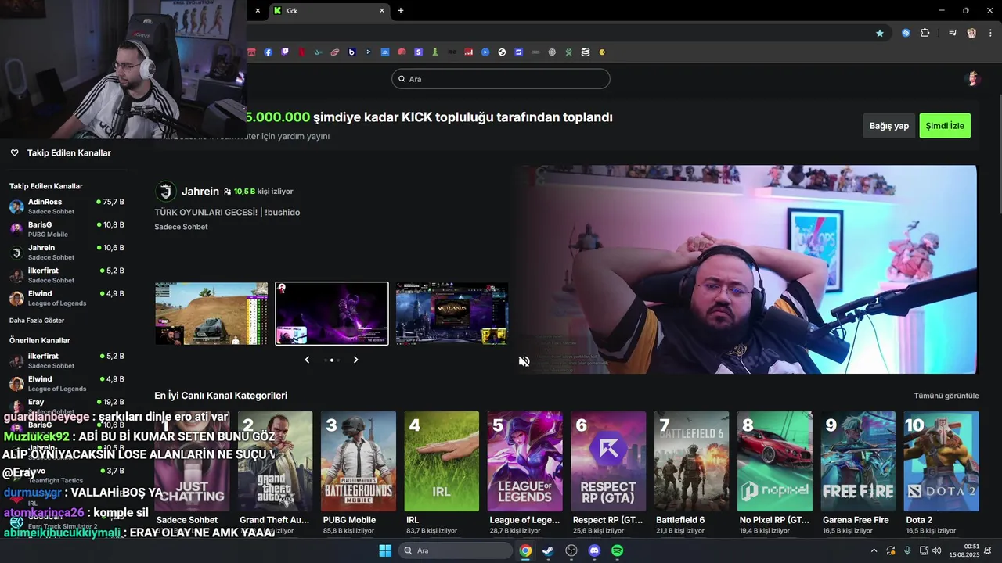Screen dimensions: 1002x563
Task: Open Elwind under Önerilen Kanallar
Action: tap(67, 383)
